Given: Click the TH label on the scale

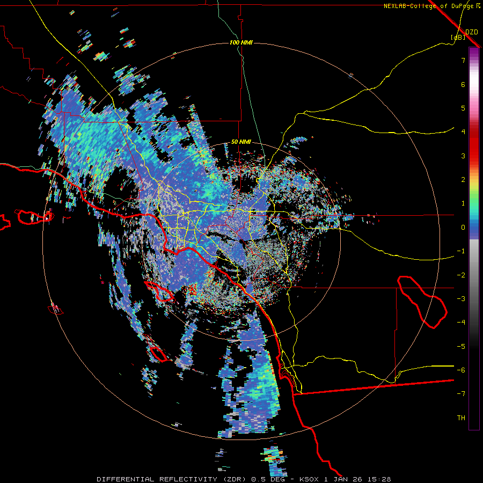Looking at the screenshot, I should pos(461,418).
